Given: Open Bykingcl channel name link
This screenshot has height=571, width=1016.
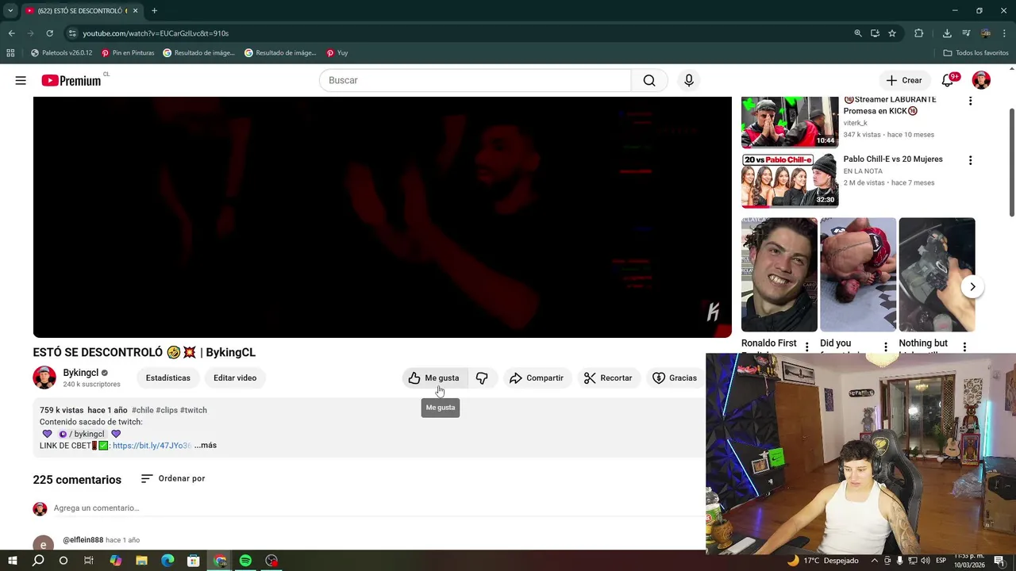Looking at the screenshot, I should tap(81, 373).
